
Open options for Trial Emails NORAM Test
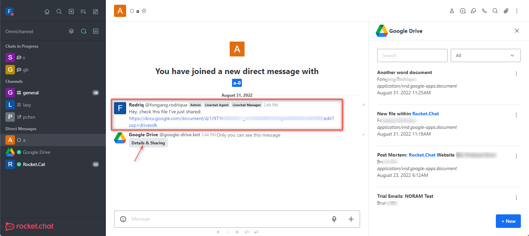(x=516, y=197)
